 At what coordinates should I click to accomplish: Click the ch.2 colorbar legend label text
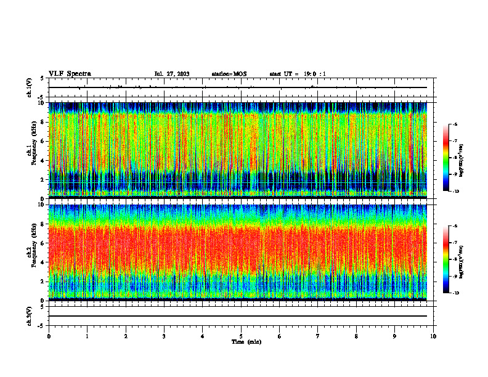[462, 261]
